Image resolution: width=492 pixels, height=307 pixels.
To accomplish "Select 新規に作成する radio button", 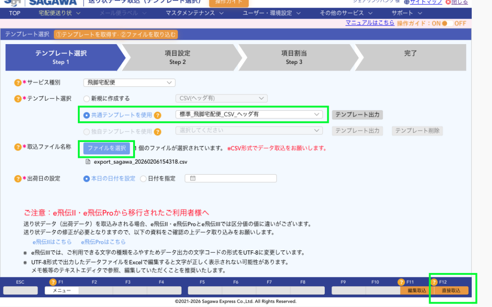I will point(87,98).
